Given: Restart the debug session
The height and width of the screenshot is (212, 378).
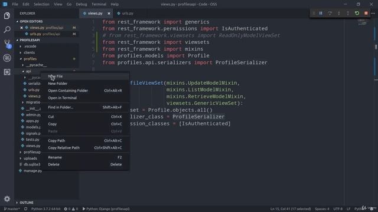Looking at the screenshot, I should click(x=357, y=13).
